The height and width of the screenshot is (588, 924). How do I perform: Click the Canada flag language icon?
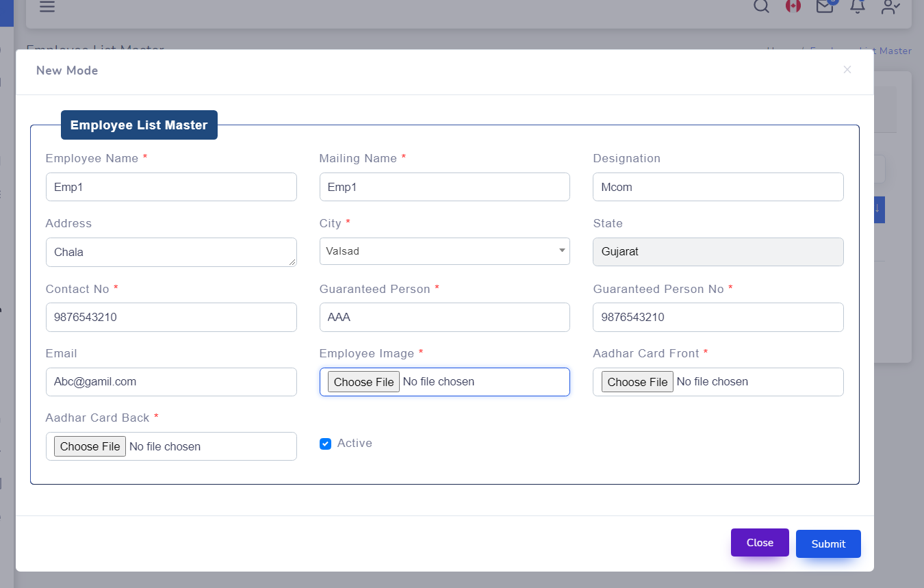pyautogui.click(x=793, y=6)
